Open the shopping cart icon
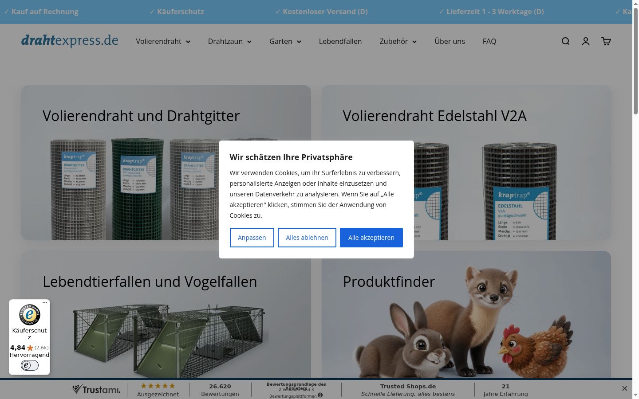 pos(606,41)
